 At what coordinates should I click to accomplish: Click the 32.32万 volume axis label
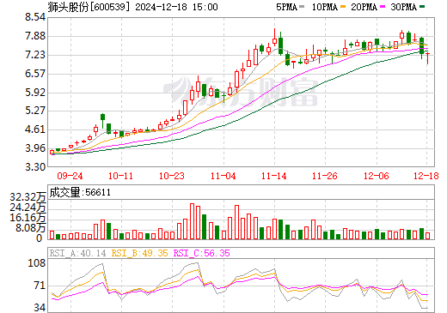pyautogui.click(x=28, y=197)
